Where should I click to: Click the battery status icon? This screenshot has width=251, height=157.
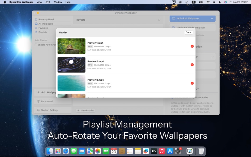coord(201,2)
